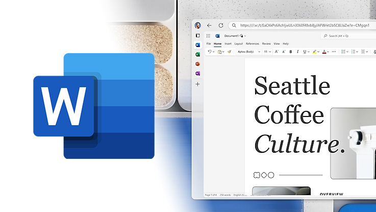Click the Undo icon

(210, 52)
